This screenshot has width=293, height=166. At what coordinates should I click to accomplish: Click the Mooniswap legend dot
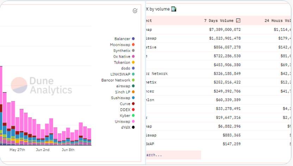[133, 45]
